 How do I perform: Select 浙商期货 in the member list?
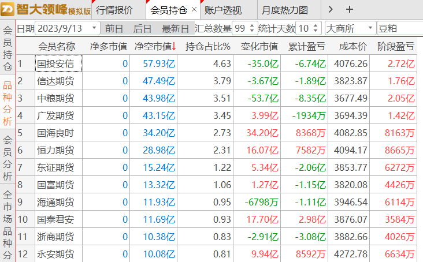[58, 237]
